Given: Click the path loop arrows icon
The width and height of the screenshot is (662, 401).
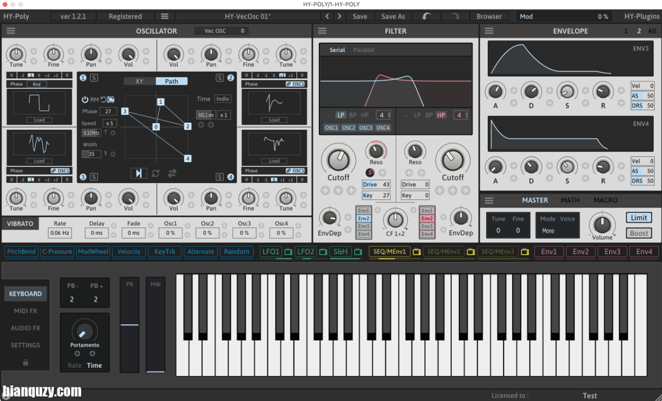Looking at the screenshot, I should click(155, 173).
